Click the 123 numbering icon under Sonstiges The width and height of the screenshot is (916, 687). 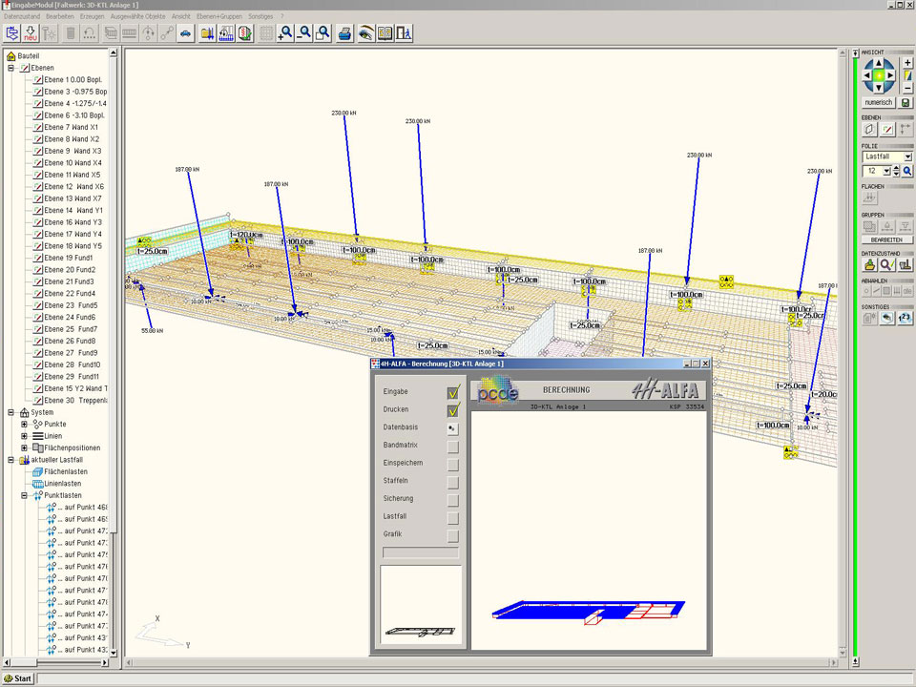pos(905,318)
